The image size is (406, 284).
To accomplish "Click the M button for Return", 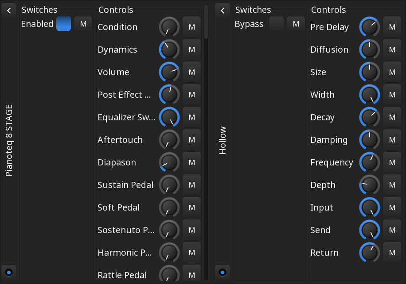I will point(392,253).
